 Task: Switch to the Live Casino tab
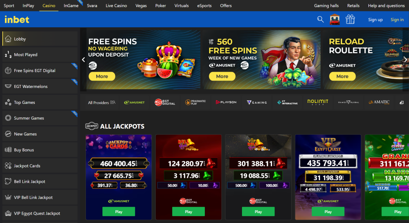click(x=116, y=5)
